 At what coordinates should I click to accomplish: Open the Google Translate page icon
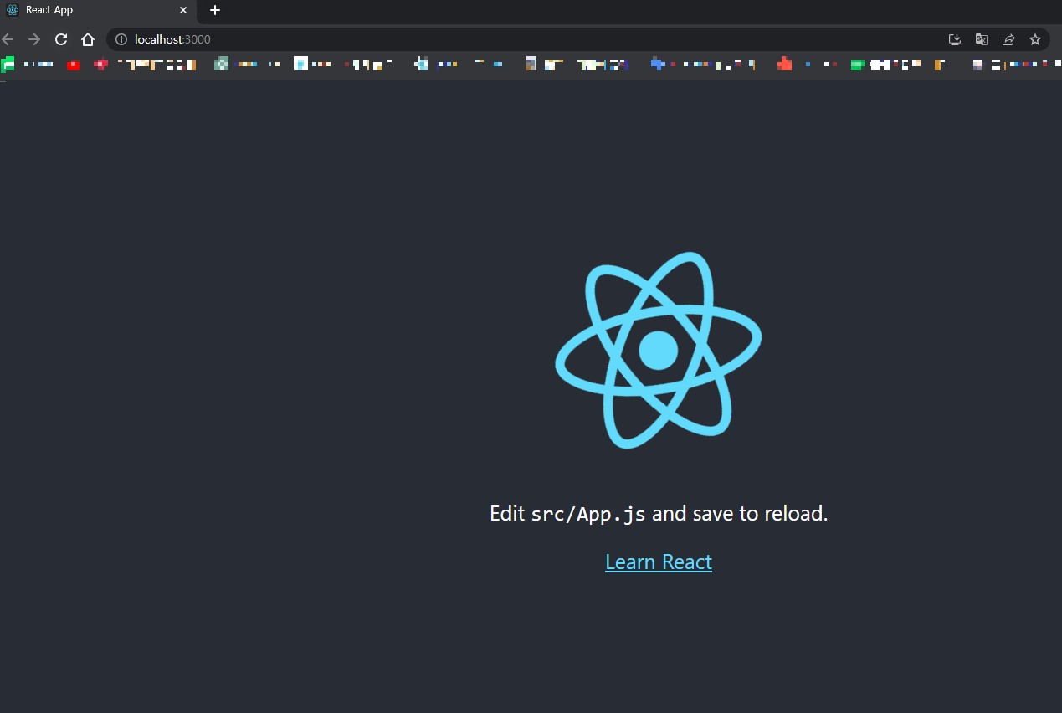982,39
